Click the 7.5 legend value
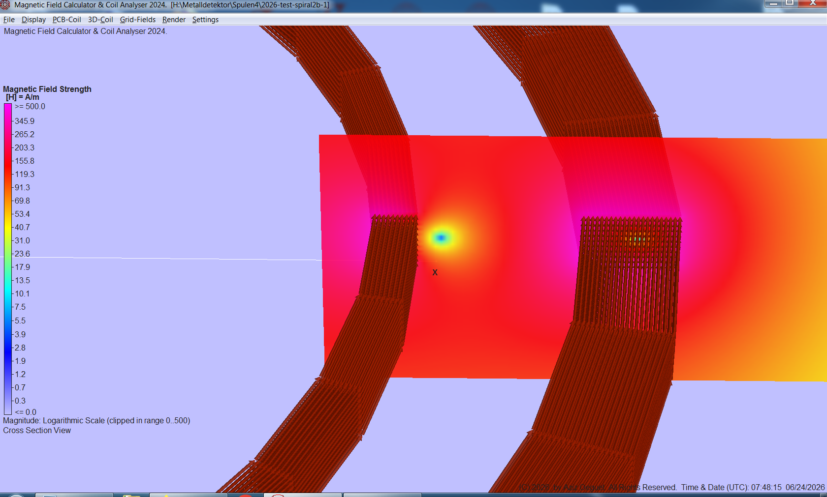The width and height of the screenshot is (827, 497). (20, 307)
